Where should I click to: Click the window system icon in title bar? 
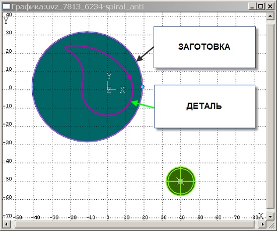[7, 7]
